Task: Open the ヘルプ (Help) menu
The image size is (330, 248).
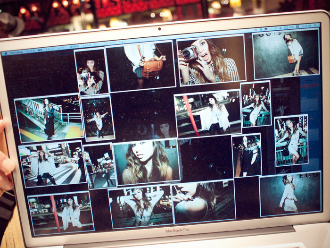Action: tap(122, 42)
